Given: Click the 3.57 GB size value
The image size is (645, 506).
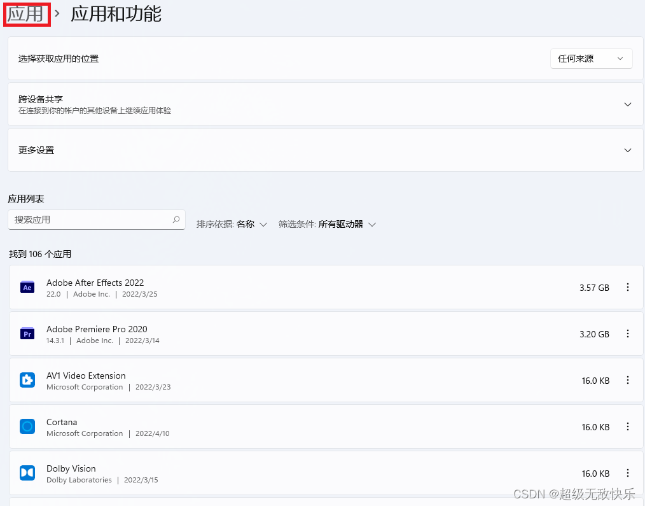Looking at the screenshot, I should pyautogui.click(x=594, y=288).
